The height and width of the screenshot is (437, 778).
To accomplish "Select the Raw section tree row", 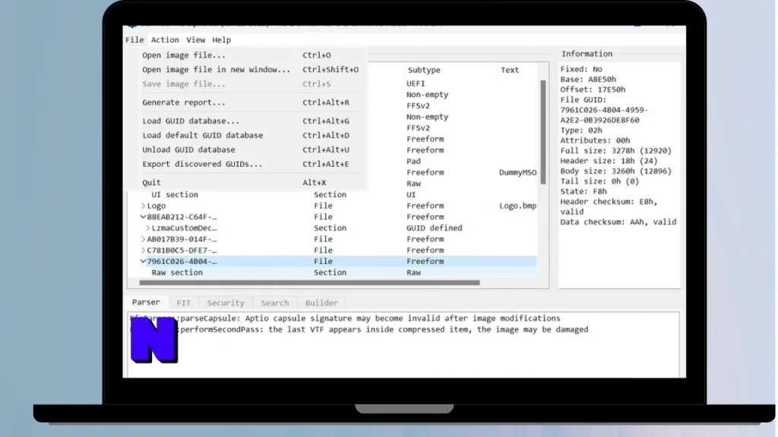I will point(333,272).
